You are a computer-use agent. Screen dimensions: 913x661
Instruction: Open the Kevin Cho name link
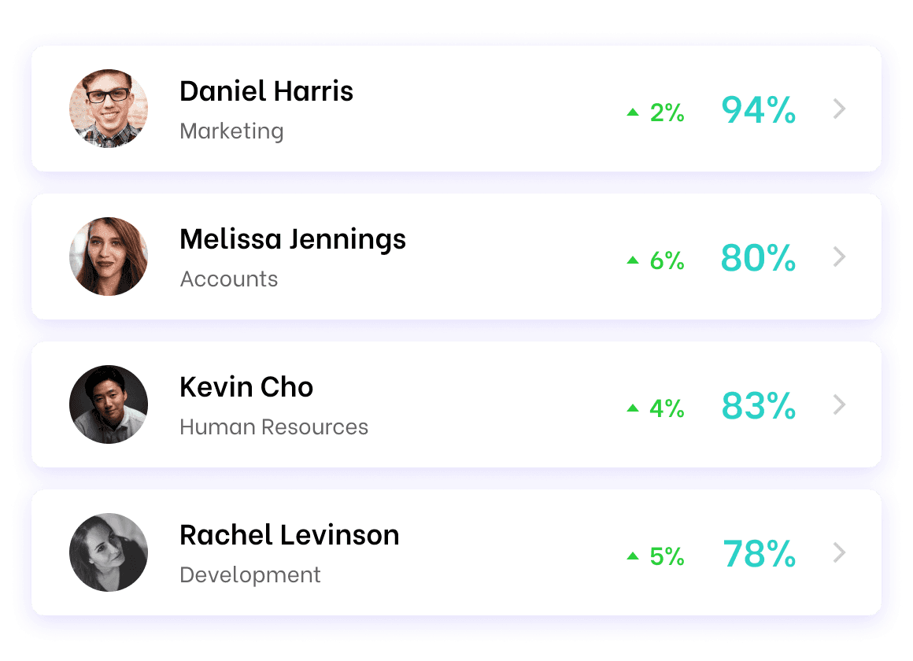click(246, 387)
